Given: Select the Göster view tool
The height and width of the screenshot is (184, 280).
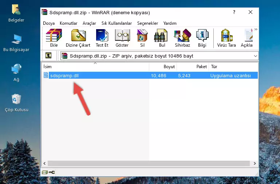Looking at the screenshot, I should (122, 38).
